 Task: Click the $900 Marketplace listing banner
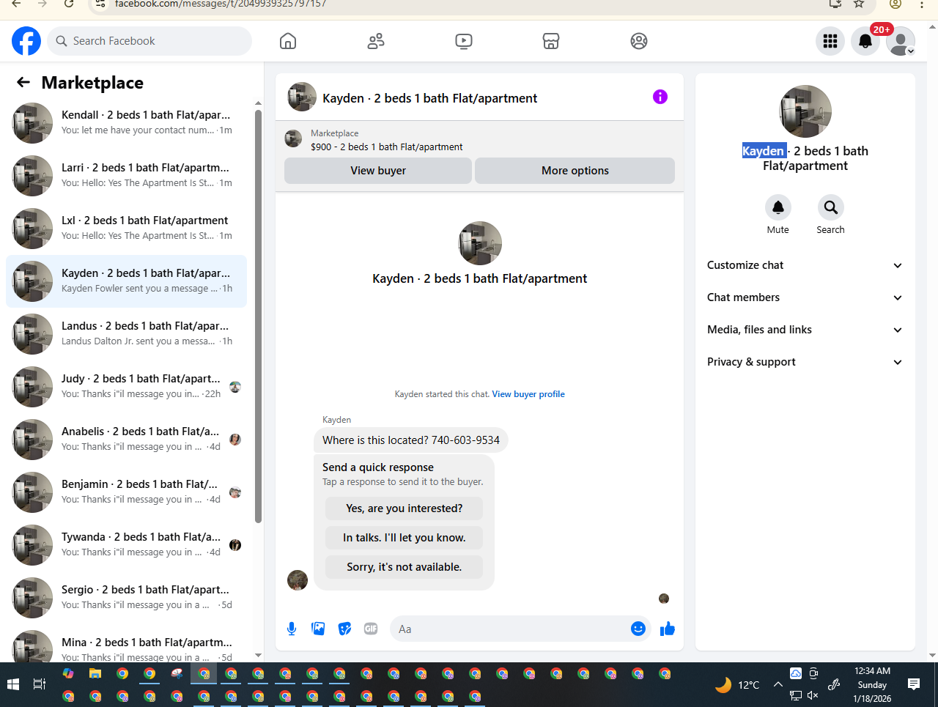pyautogui.click(x=479, y=140)
